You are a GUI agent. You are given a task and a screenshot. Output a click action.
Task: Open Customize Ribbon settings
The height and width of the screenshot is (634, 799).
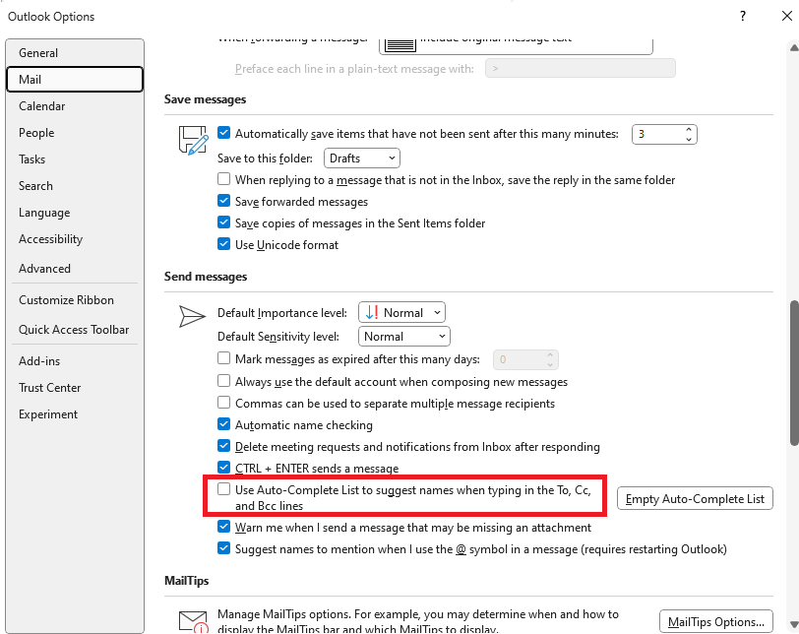(75, 299)
